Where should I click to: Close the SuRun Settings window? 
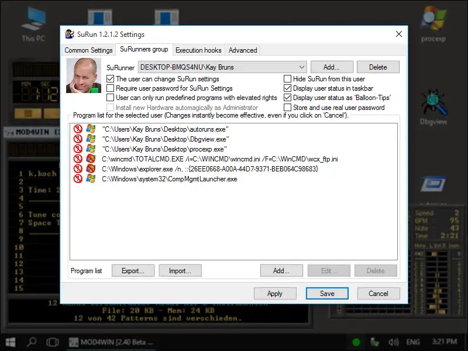(x=399, y=34)
